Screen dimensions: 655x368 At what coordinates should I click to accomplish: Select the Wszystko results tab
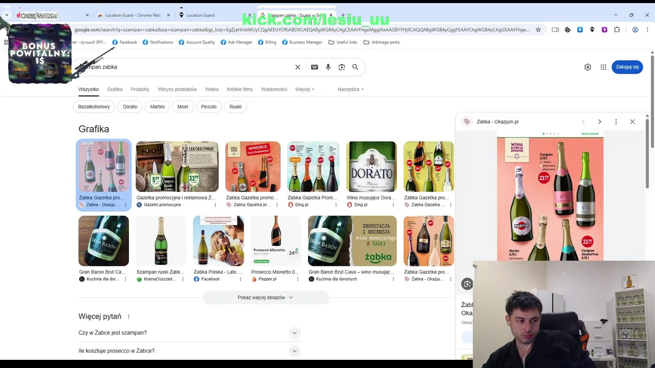click(89, 89)
